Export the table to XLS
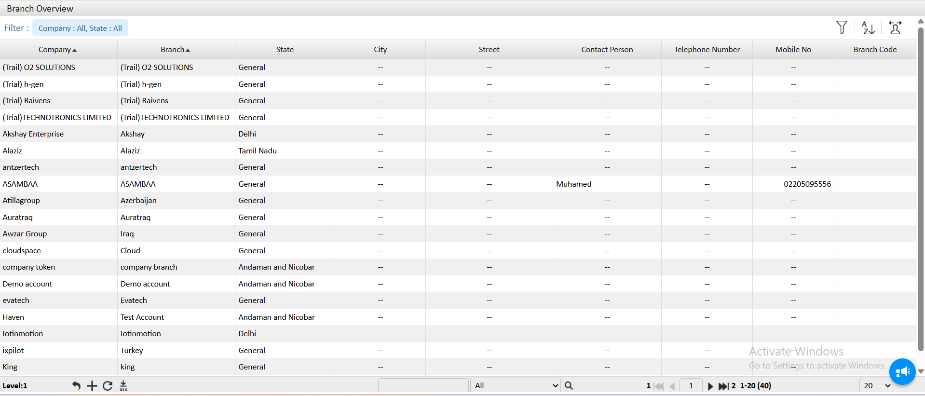This screenshot has height=396, width=925. coord(123,385)
